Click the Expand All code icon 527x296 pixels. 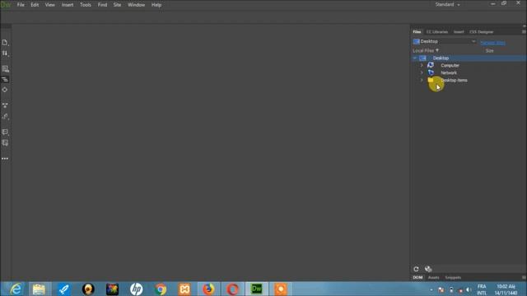click(x=5, y=105)
